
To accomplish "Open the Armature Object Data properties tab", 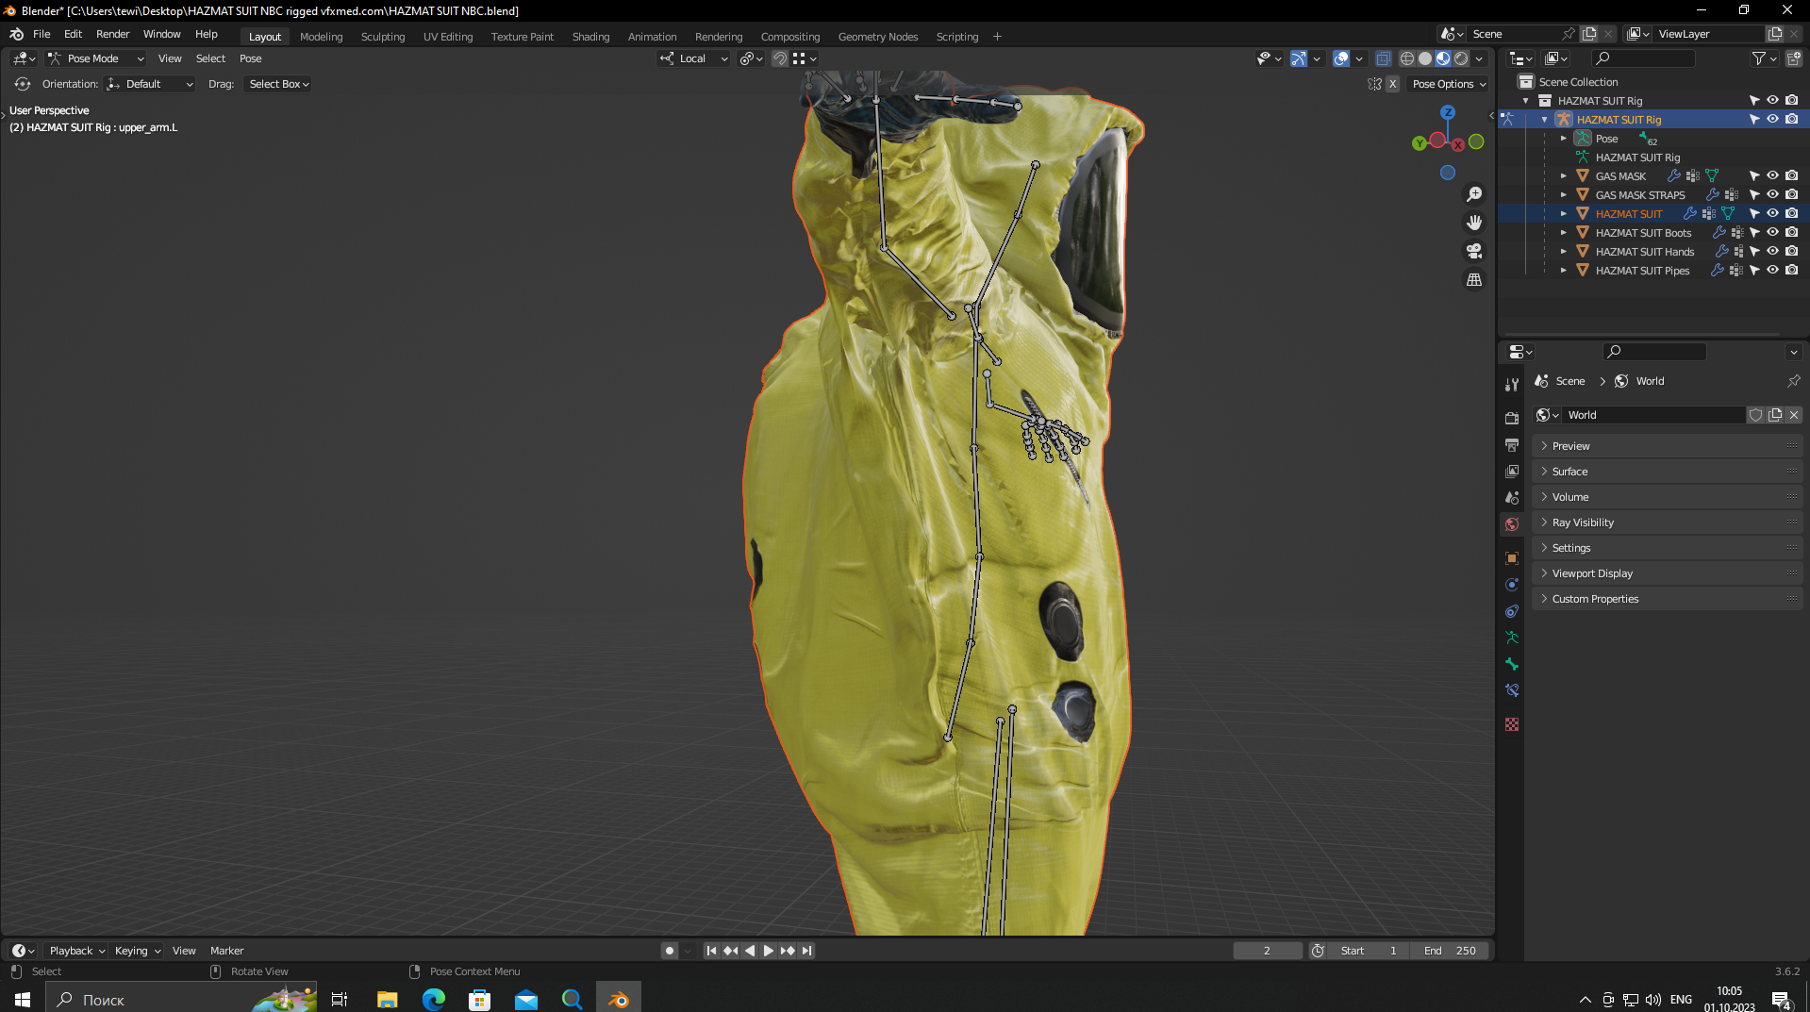I will [1512, 638].
